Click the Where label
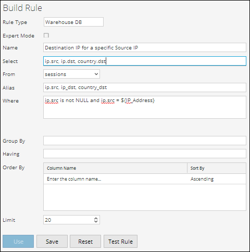250x252 pixels. (x=10, y=101)
